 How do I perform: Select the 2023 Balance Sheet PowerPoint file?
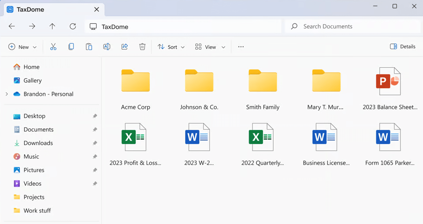[390, 88]
